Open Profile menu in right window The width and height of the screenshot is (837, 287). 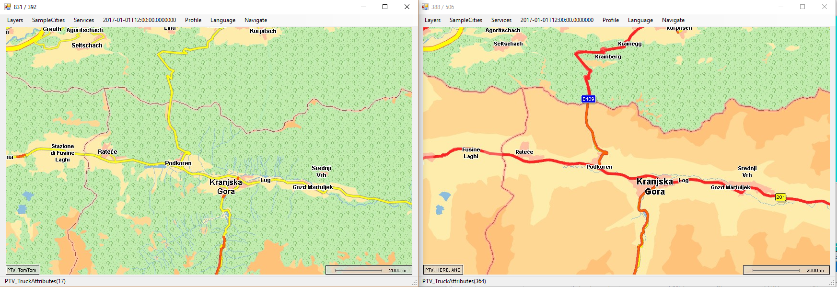pos(610,20)
